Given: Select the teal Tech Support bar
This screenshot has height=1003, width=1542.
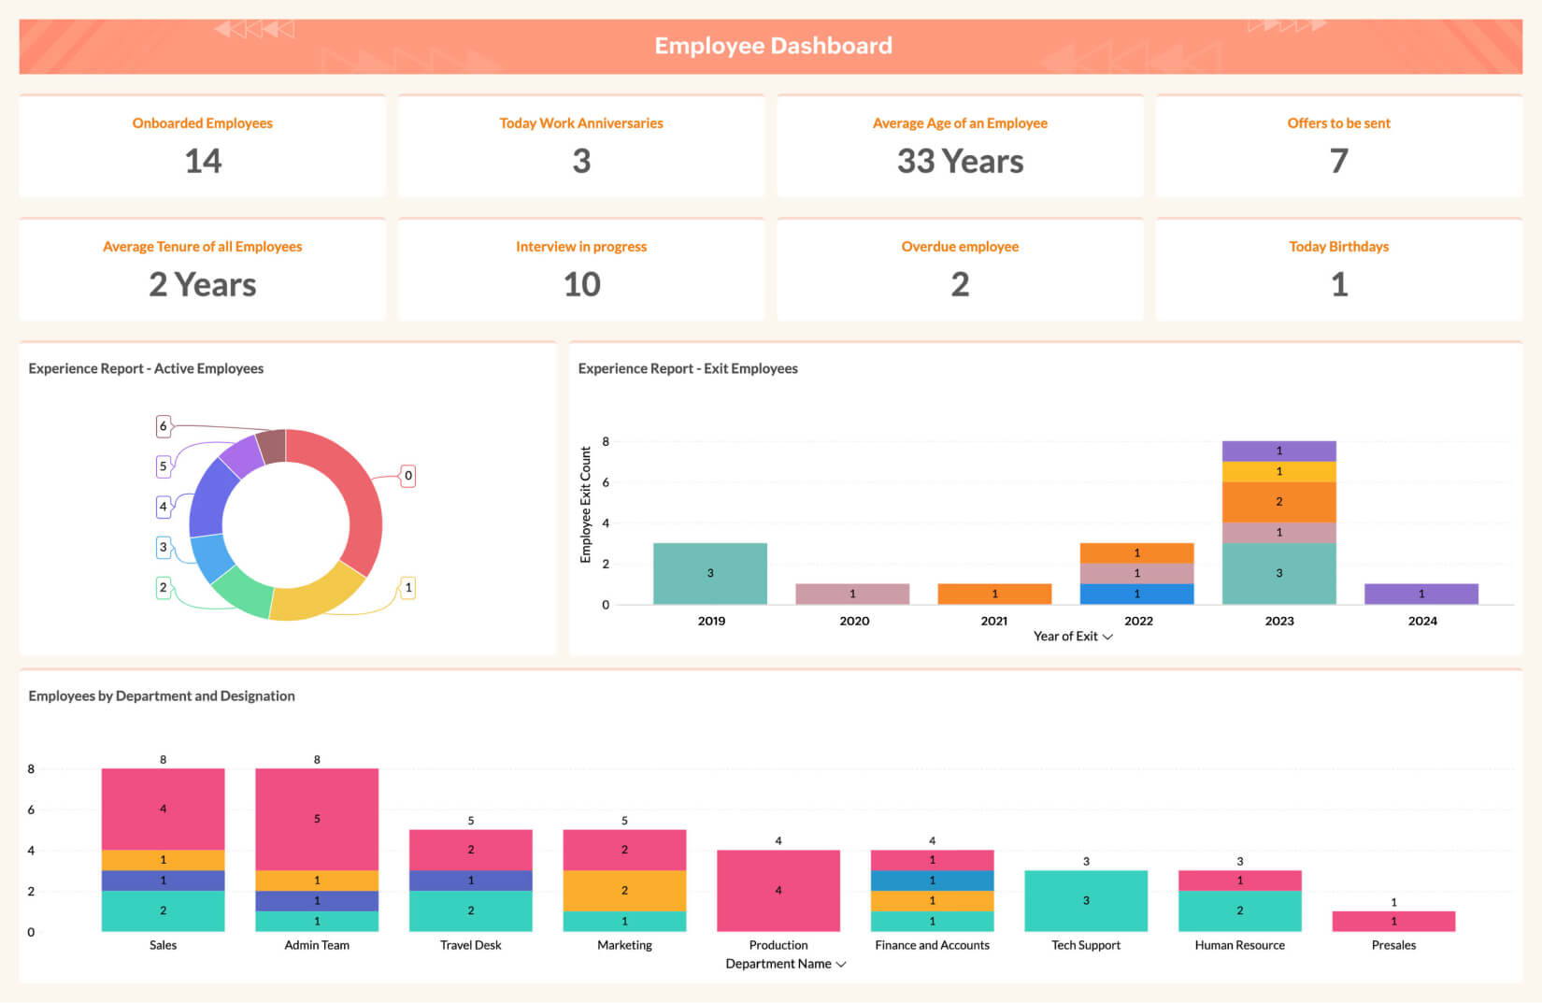Looking at the screenshot, I should pyautogui.click(x=1086, y=900).
